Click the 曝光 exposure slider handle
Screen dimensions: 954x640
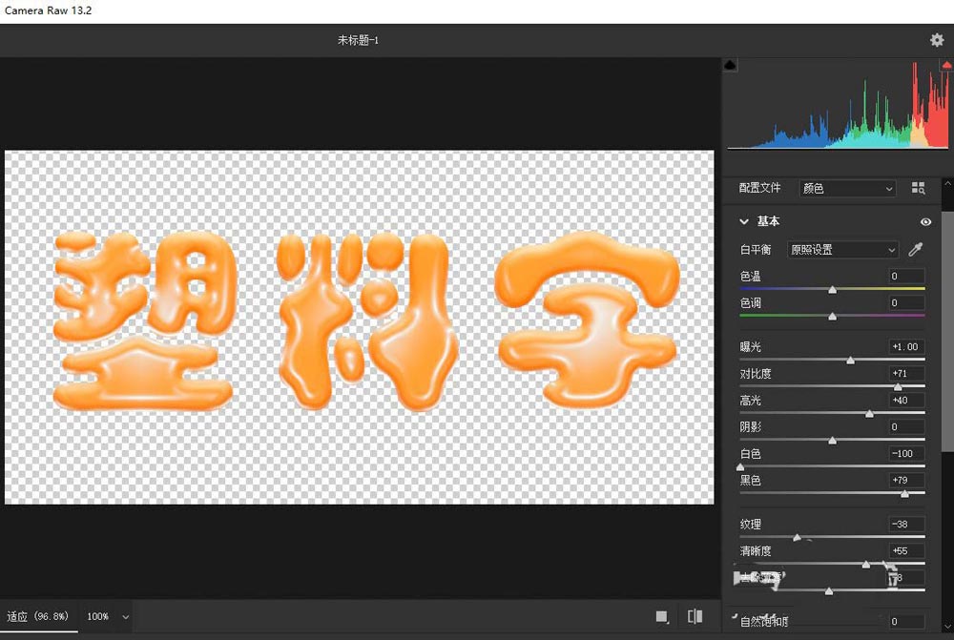[851, 360]
